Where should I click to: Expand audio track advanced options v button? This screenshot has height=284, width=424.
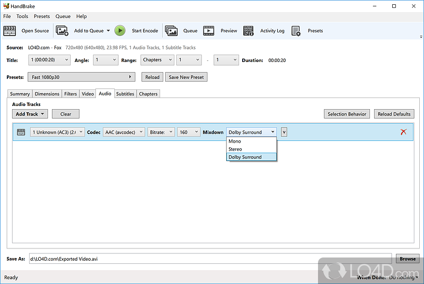[284, 132]
